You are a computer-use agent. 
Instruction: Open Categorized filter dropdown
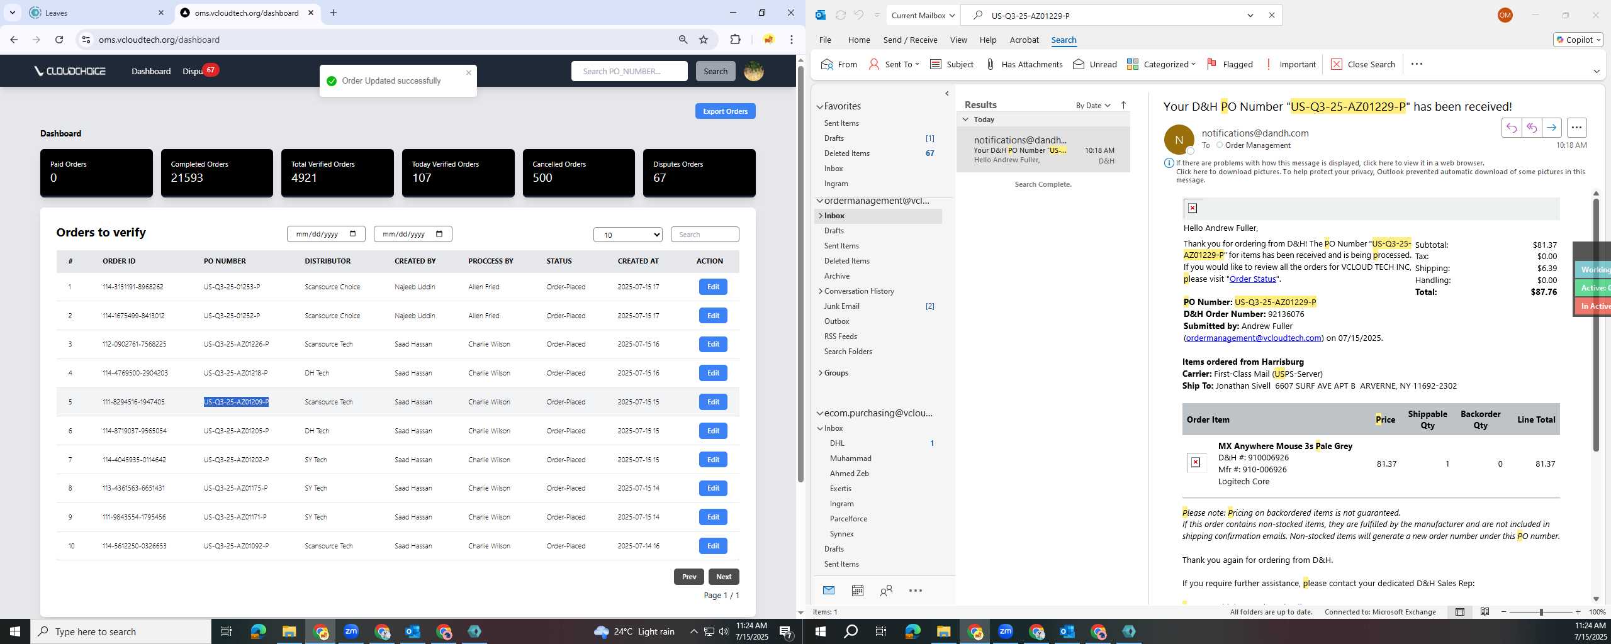[1160, 64]
